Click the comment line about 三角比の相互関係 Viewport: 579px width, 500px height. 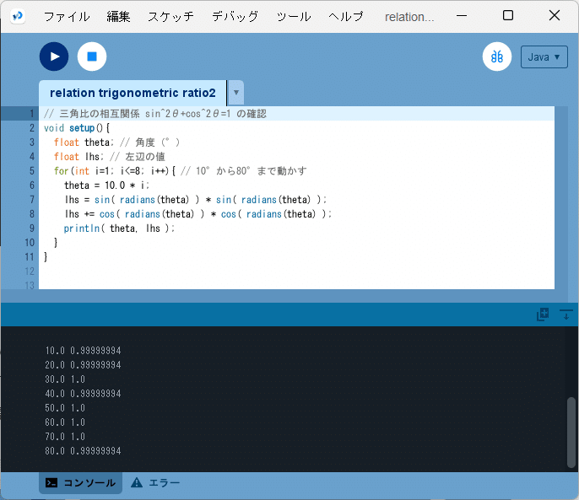point(155,114)
